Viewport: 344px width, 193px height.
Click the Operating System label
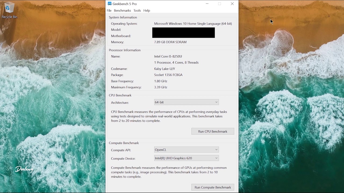point(124,24)
